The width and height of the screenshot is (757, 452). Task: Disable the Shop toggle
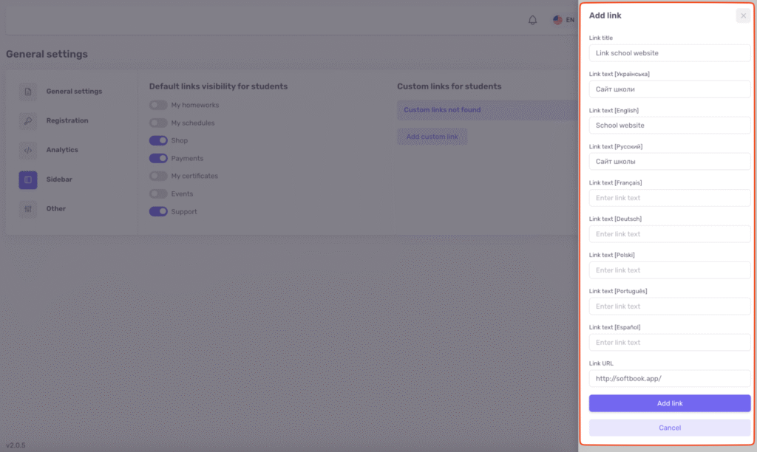(x=158, y=140)
